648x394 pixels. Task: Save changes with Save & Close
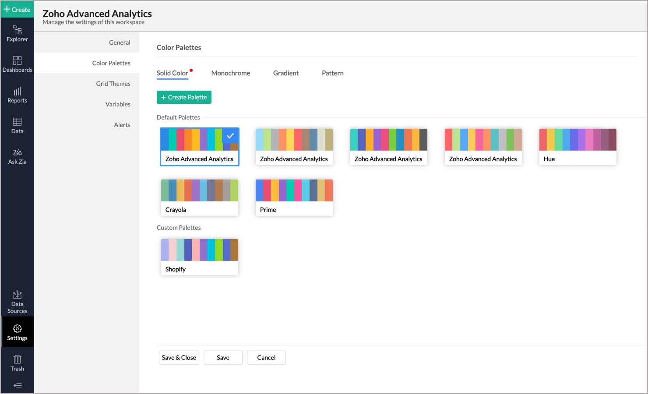[179, 357]
